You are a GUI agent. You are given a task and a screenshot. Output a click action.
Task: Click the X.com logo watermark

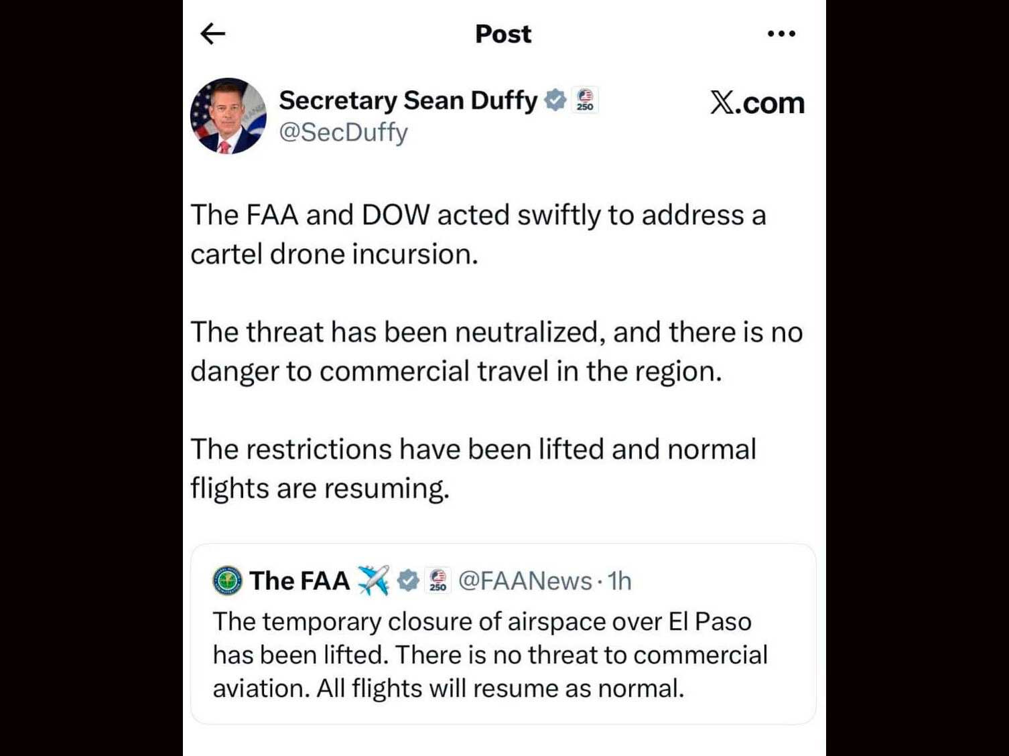pyautogui.click(x=757, y=103)
